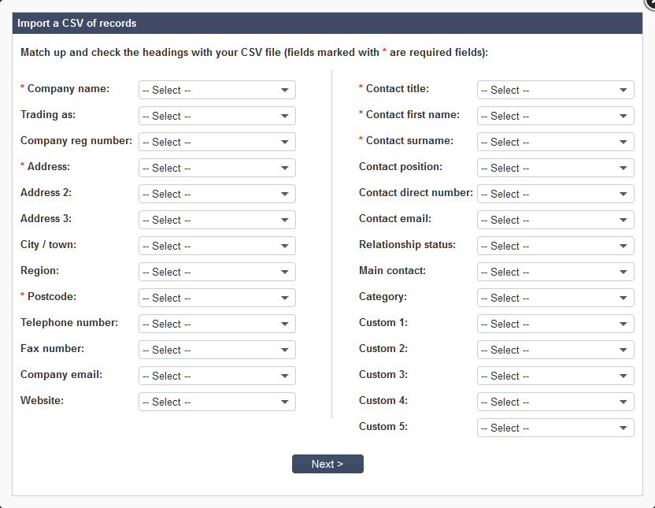655x508 pixels.
Task: Close the import dialog window
Action: [650, 2]
